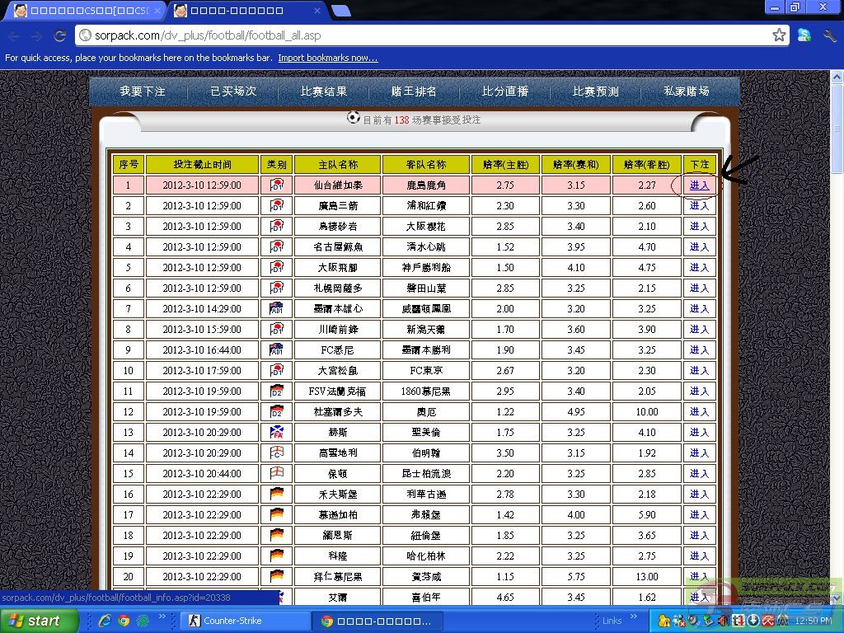Open the 比赛结果 menu item

point(324,91)
